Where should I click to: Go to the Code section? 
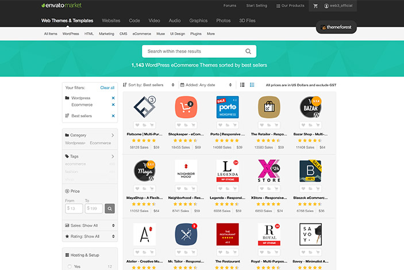(x=134, y=21)
